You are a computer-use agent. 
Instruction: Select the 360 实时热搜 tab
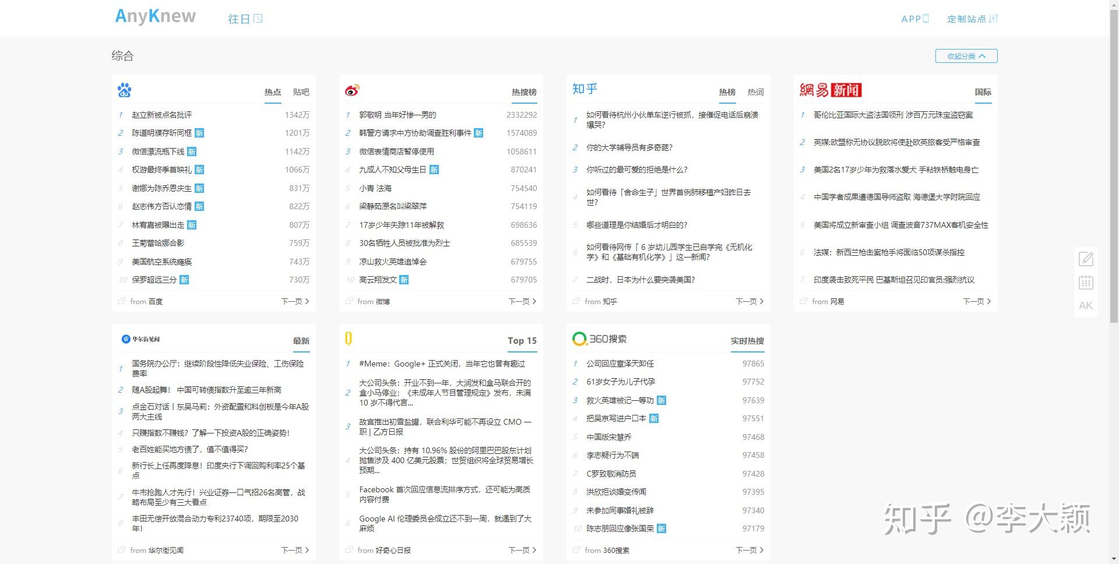tap(747, 341)
